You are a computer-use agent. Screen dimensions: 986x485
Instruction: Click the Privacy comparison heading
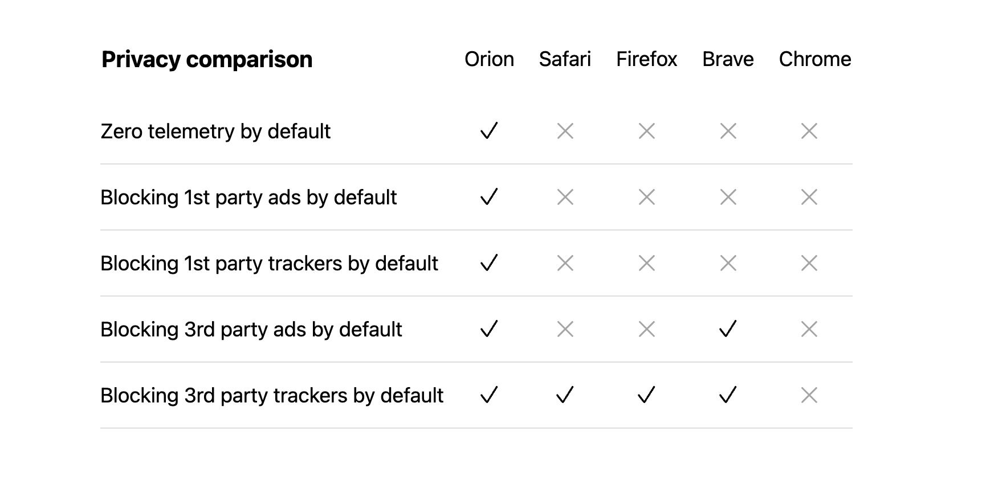(207, 59)
